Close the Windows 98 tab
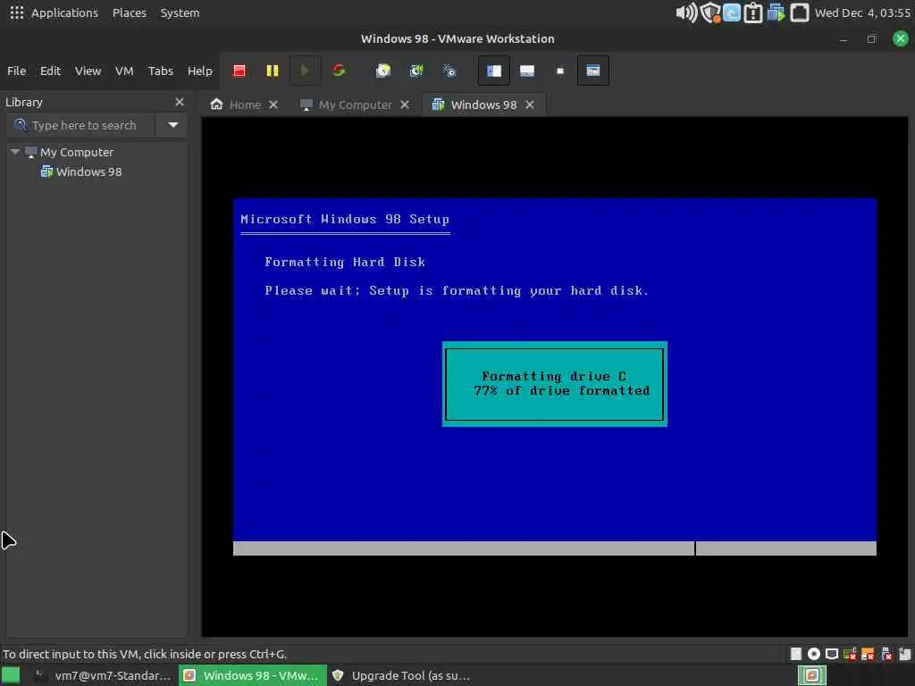 [x=529, y=105]
